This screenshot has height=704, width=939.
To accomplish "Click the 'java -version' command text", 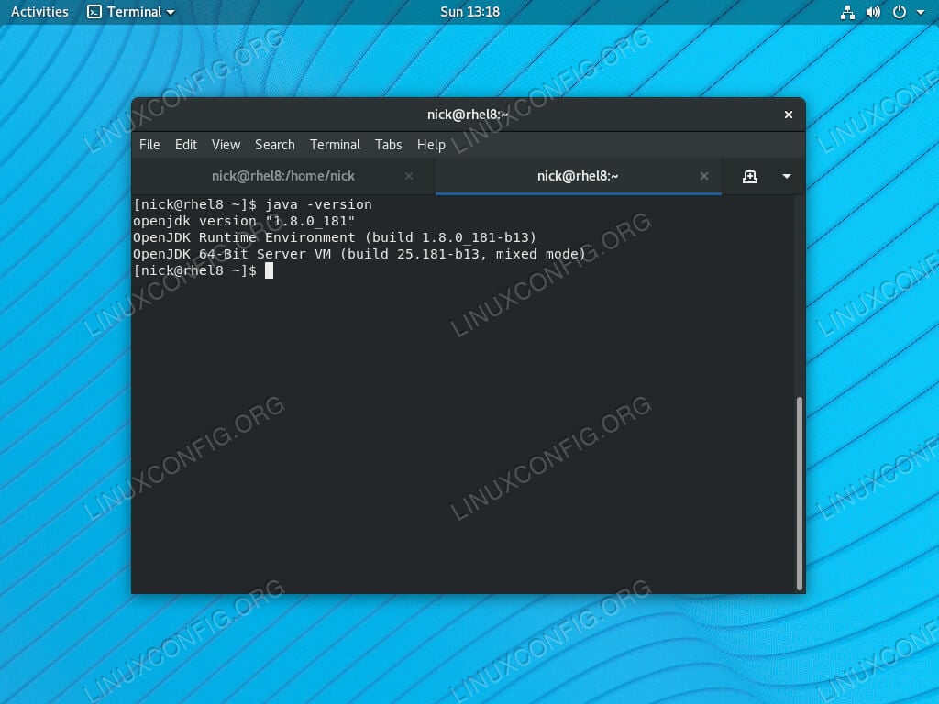I will point(318,204).
